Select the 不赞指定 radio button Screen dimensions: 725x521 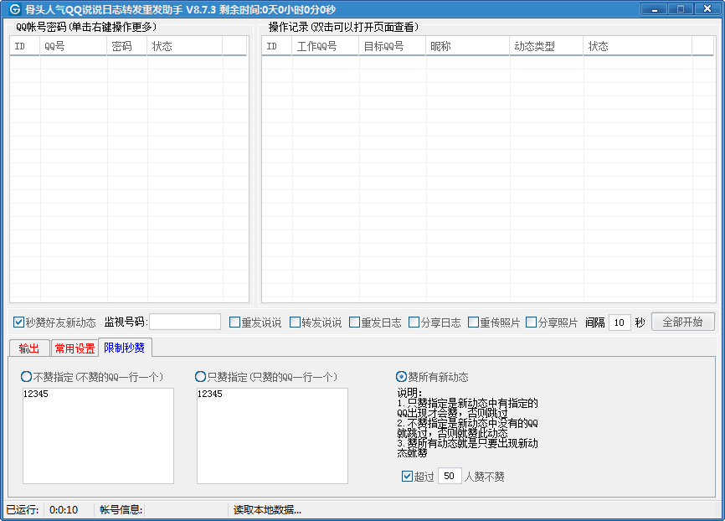pos(27,377)
